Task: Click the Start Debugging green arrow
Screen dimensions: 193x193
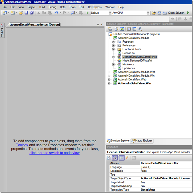Action: [x=88, y=13]
